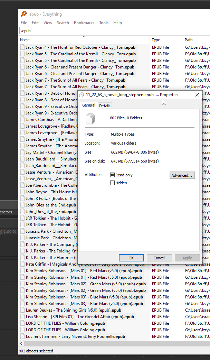Click file icon of Joe Abercrombie row
This screenshot has width=210, height=360.
tap(22, 185)
